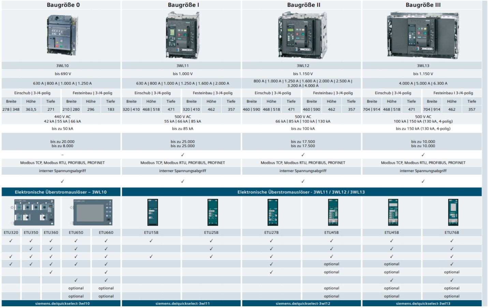Click the 'bis zu 8.000' value
Viewport: 488px width, 308px height.
tap(62, 146)
